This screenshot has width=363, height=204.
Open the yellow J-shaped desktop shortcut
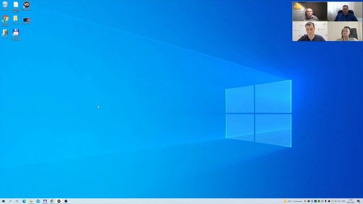(5, 33)
